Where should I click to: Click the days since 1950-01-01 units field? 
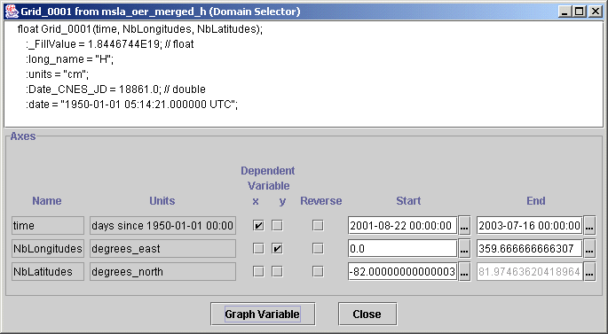[x=162, y=226]
